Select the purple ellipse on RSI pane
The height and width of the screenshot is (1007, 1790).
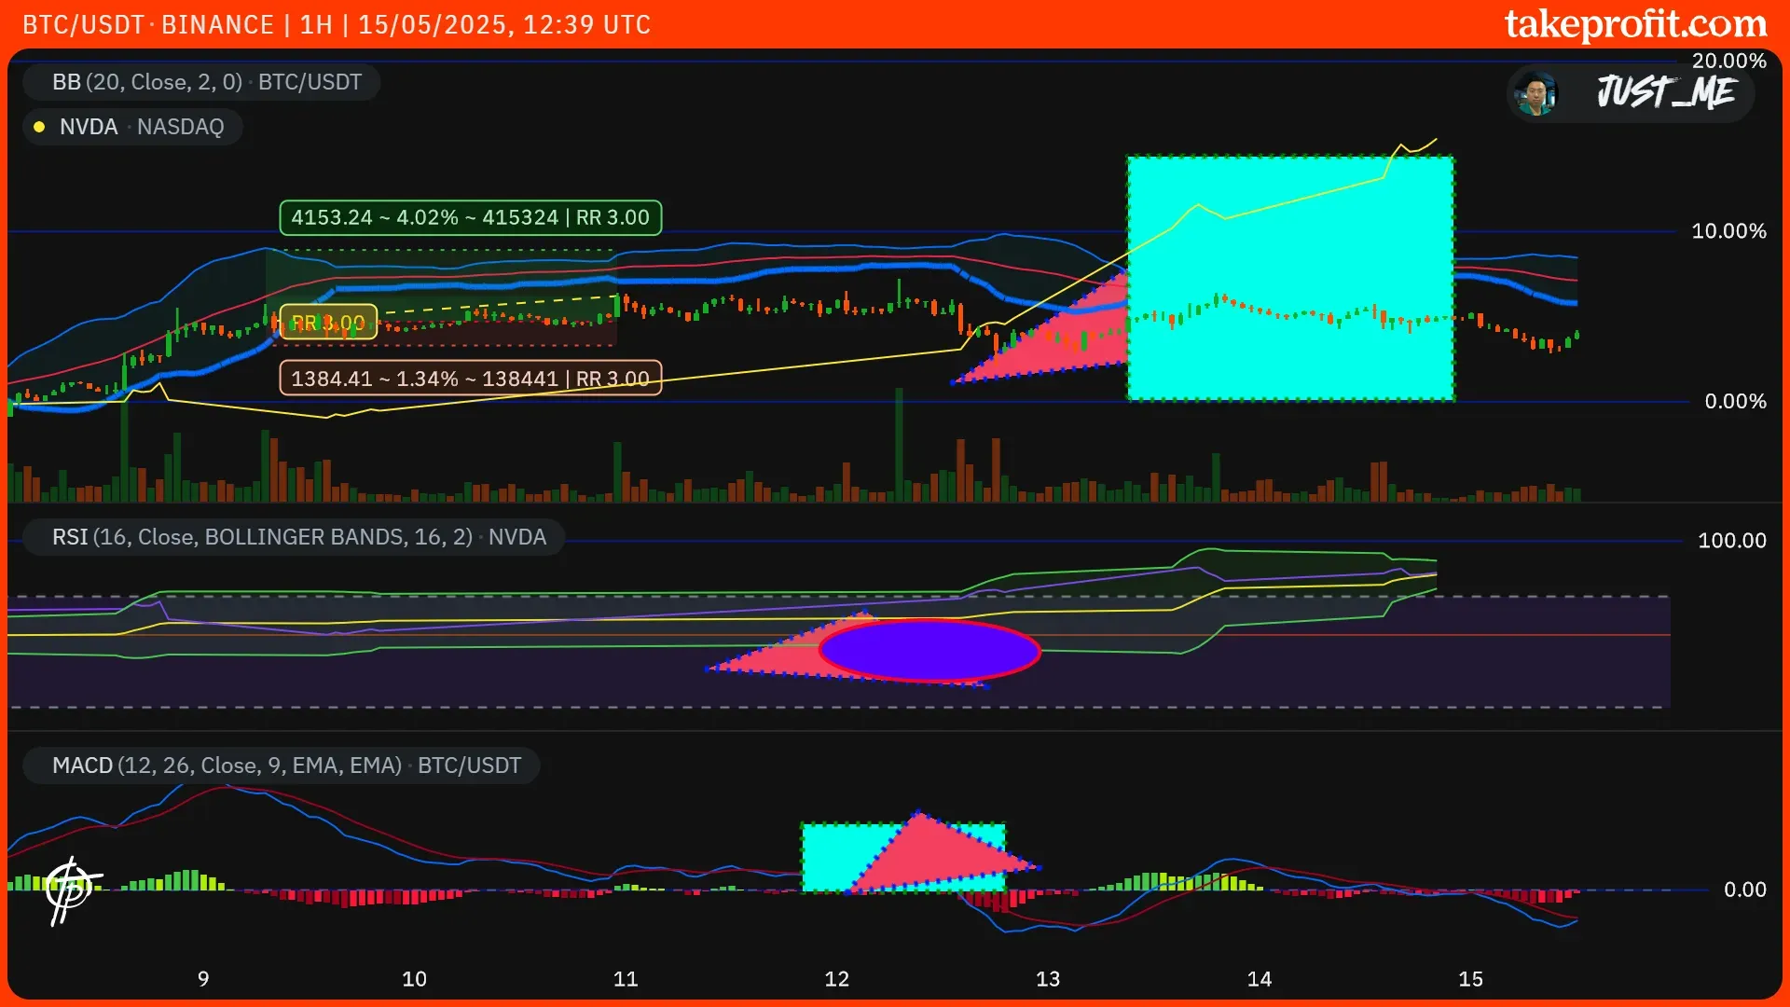pyautogui.click(x=929, y=651)
